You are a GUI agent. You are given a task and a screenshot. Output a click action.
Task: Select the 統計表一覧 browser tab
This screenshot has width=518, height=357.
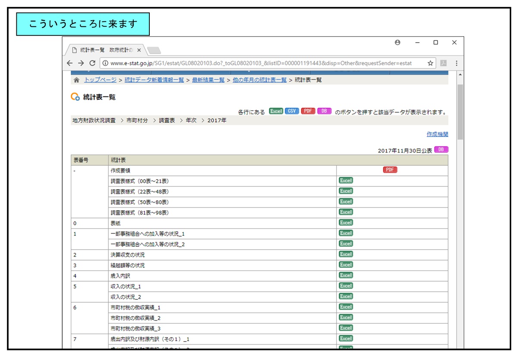tap(104, 50)
